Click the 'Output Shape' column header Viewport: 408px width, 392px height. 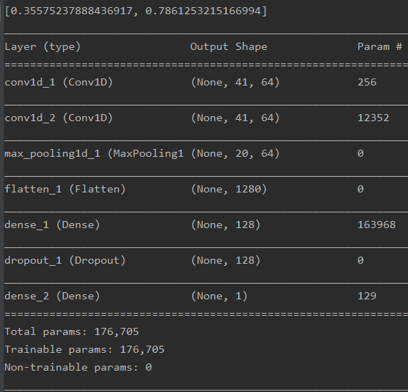click(x=229, y=47)
